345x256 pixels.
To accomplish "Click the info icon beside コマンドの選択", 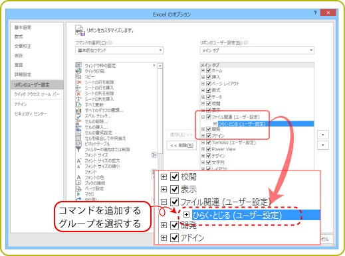I will 110,42.
